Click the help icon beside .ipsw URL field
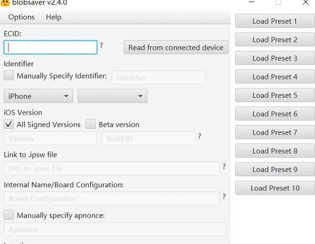 [x=224, y=166]
